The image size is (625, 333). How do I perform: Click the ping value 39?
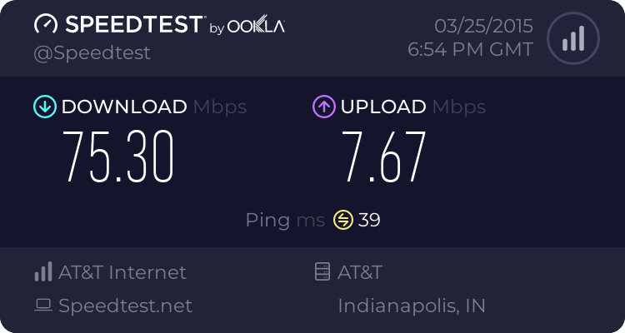point(369,220)
